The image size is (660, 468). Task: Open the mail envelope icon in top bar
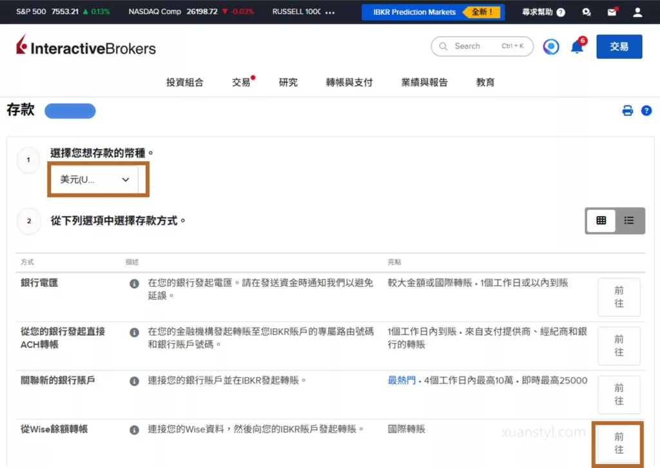point(612,12)
